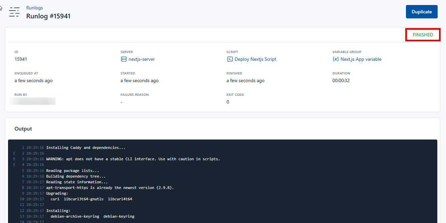Click the exit code value 0
The width and height of the screenshot is (446, 223).
point(228,101)
